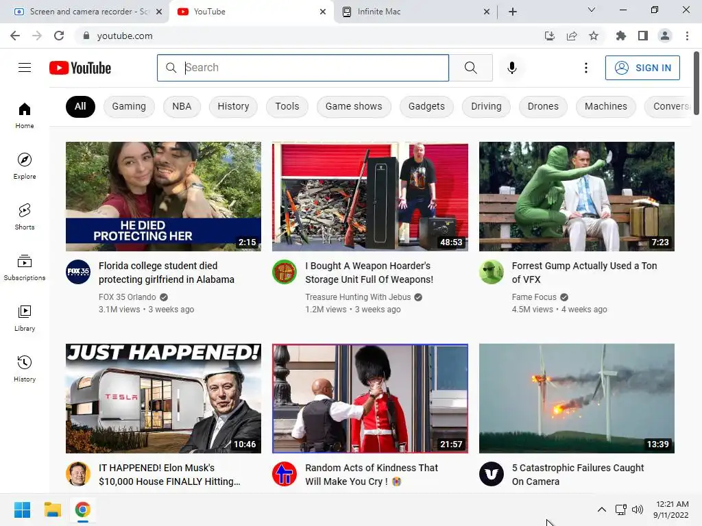The image size is (702, 526).
Task: Select the Game shows filter chip
Action: (354, 106)
